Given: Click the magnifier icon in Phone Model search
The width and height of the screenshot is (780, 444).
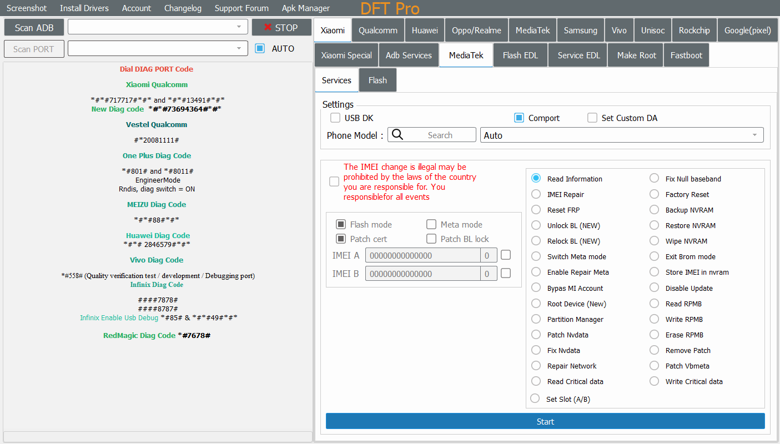Looking at the screenshot, I should 397,135.
